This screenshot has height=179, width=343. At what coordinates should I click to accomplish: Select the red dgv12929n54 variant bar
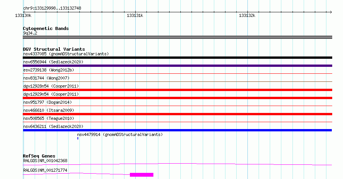coord(177,98)
